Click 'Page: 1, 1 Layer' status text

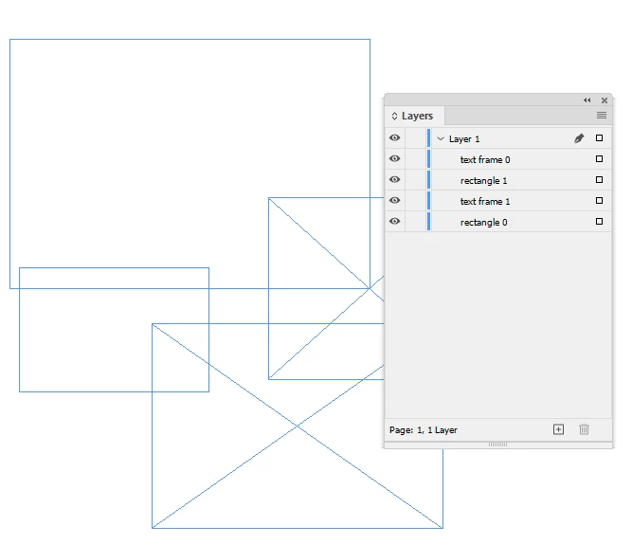(x=424, y=430)
